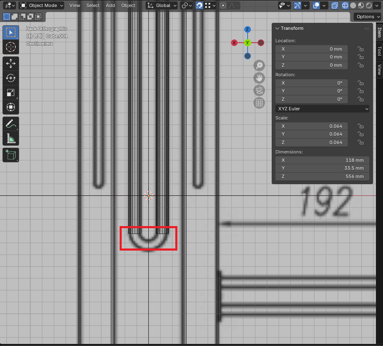Toggle snapping magnet in header

(199, 5)
